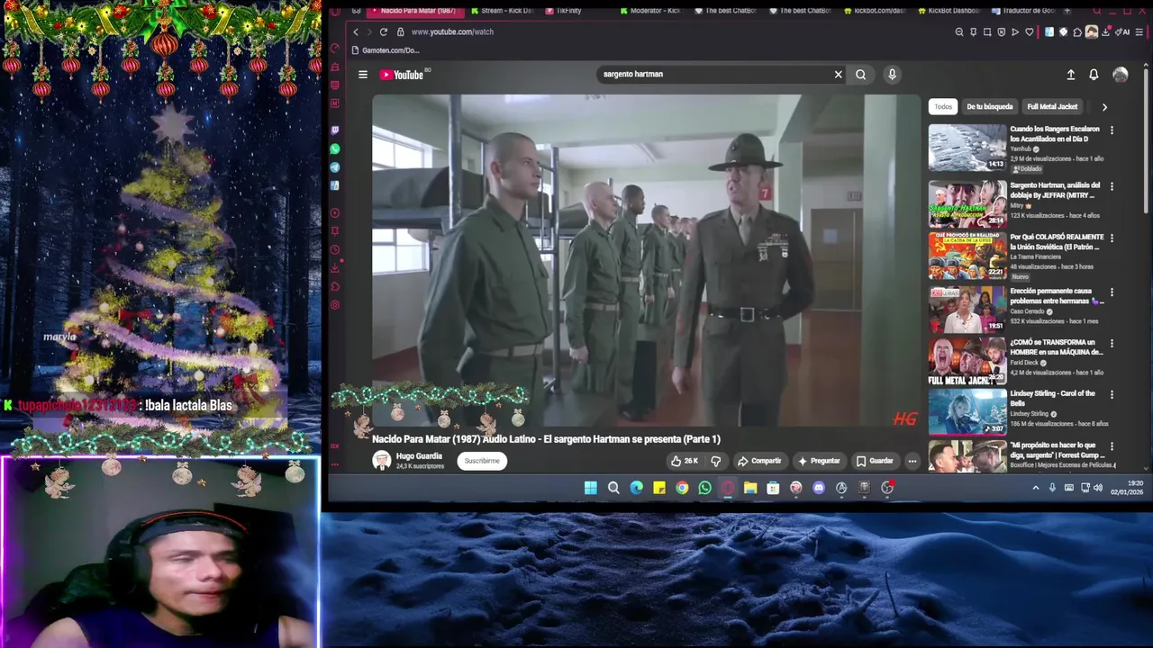Open options for 'Erección permanente' video
The width and height of the screenshot is (1153, 648).
coord(1112,292)
